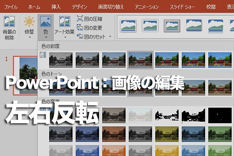Go to the アニメーション tab
Viewport: 234px width, 156px height.
pyautogui.click(x=147, y=7)
